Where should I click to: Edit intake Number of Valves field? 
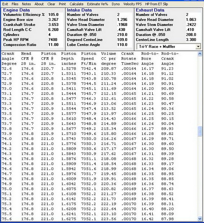tap(124, 15)
